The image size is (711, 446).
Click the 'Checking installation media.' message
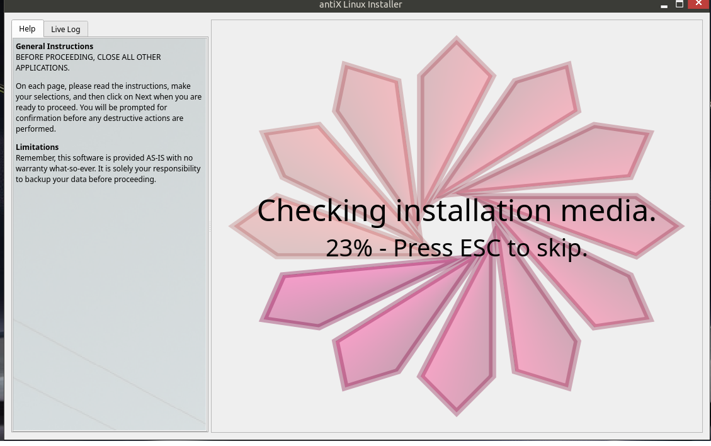tap(457, 210)
